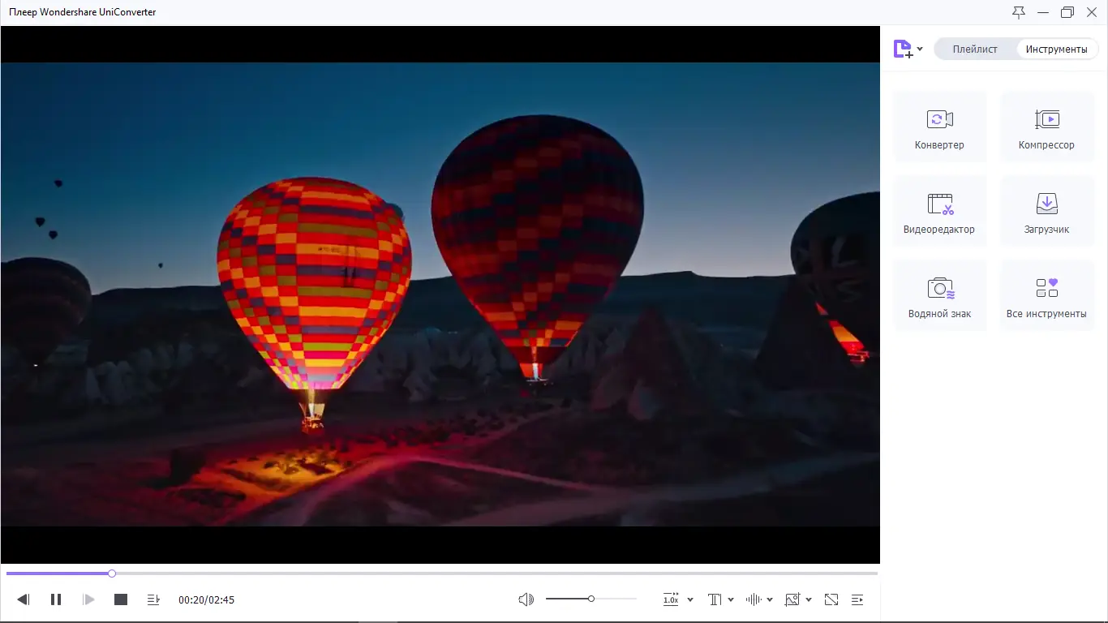Image resolution: width=1108 pixels, height=623 pixels.
Task: Skip to the next track
Action: point(89,599)
